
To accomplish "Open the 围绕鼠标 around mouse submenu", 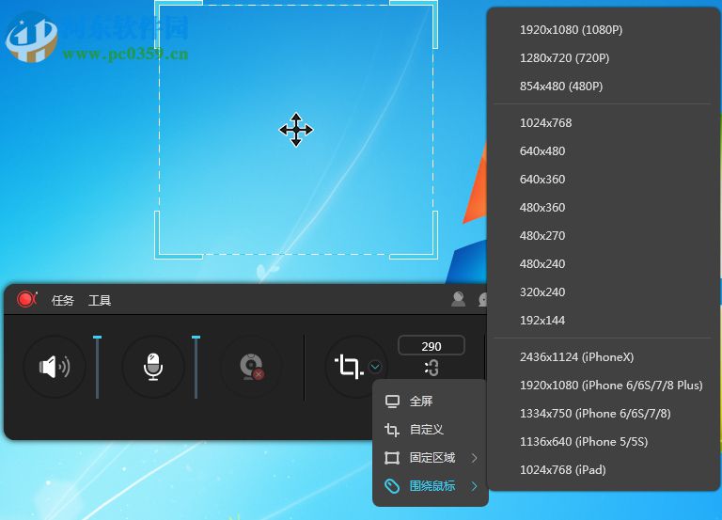I will click(x=430, y=486).
